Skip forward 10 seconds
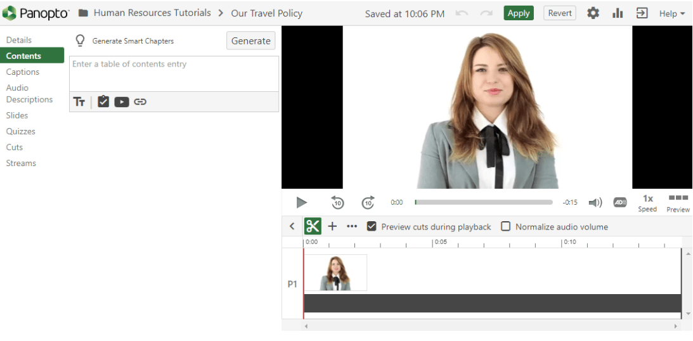The width and height of the screenshot is (693, 341). pos(368,202)
